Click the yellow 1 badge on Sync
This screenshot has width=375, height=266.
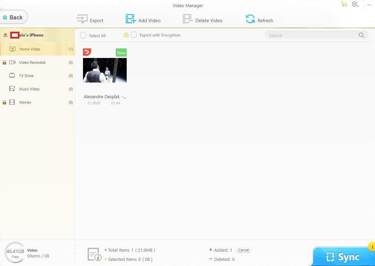click(372, 247)
